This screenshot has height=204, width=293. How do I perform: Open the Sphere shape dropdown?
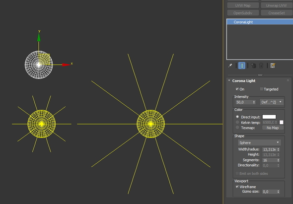[x=259, y=142]
